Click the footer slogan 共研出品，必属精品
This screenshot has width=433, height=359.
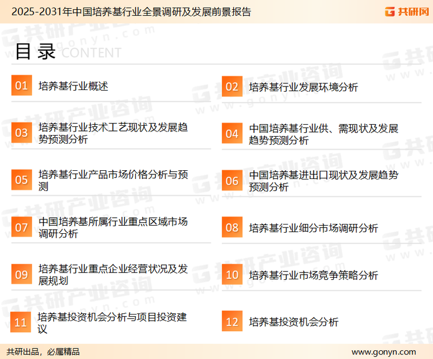43,351
